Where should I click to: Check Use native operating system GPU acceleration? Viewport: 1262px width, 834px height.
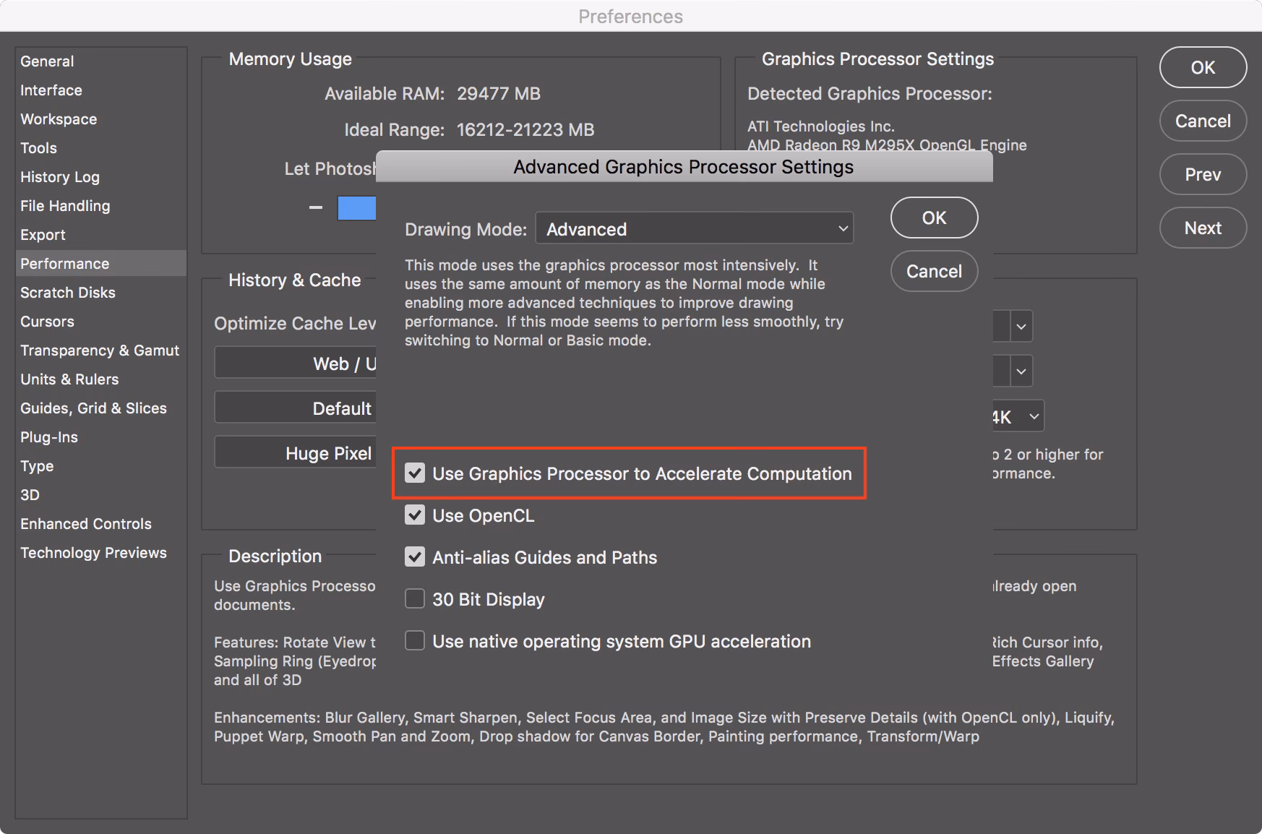pyautogui.click(x=414, y=640)
